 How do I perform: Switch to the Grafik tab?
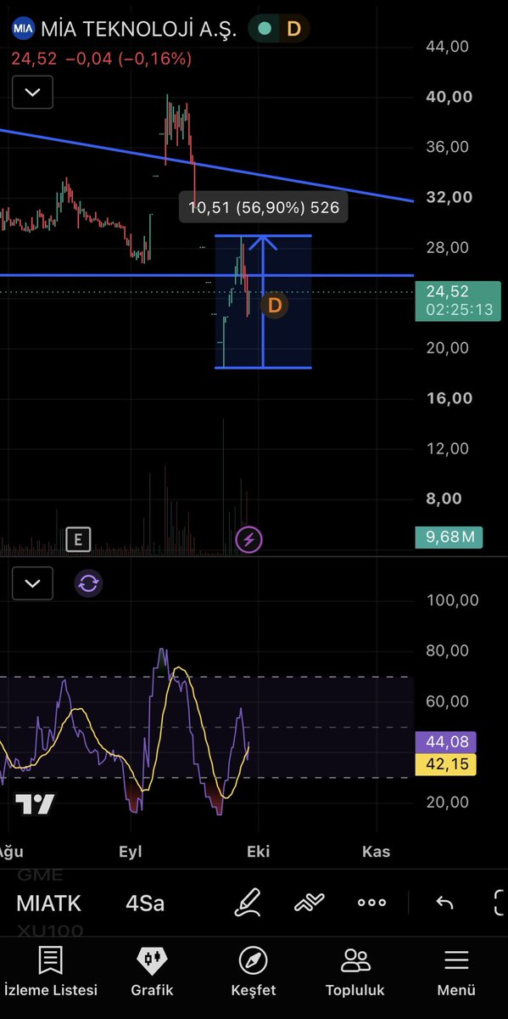pyautogui.click(x=152, y=971)
